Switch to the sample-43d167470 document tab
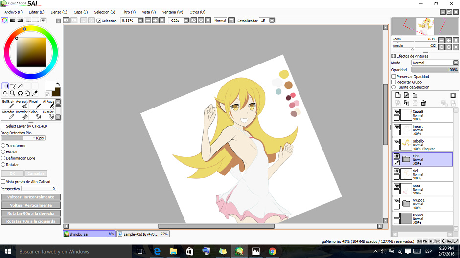460x258 pixels. [x=143, y=234]
